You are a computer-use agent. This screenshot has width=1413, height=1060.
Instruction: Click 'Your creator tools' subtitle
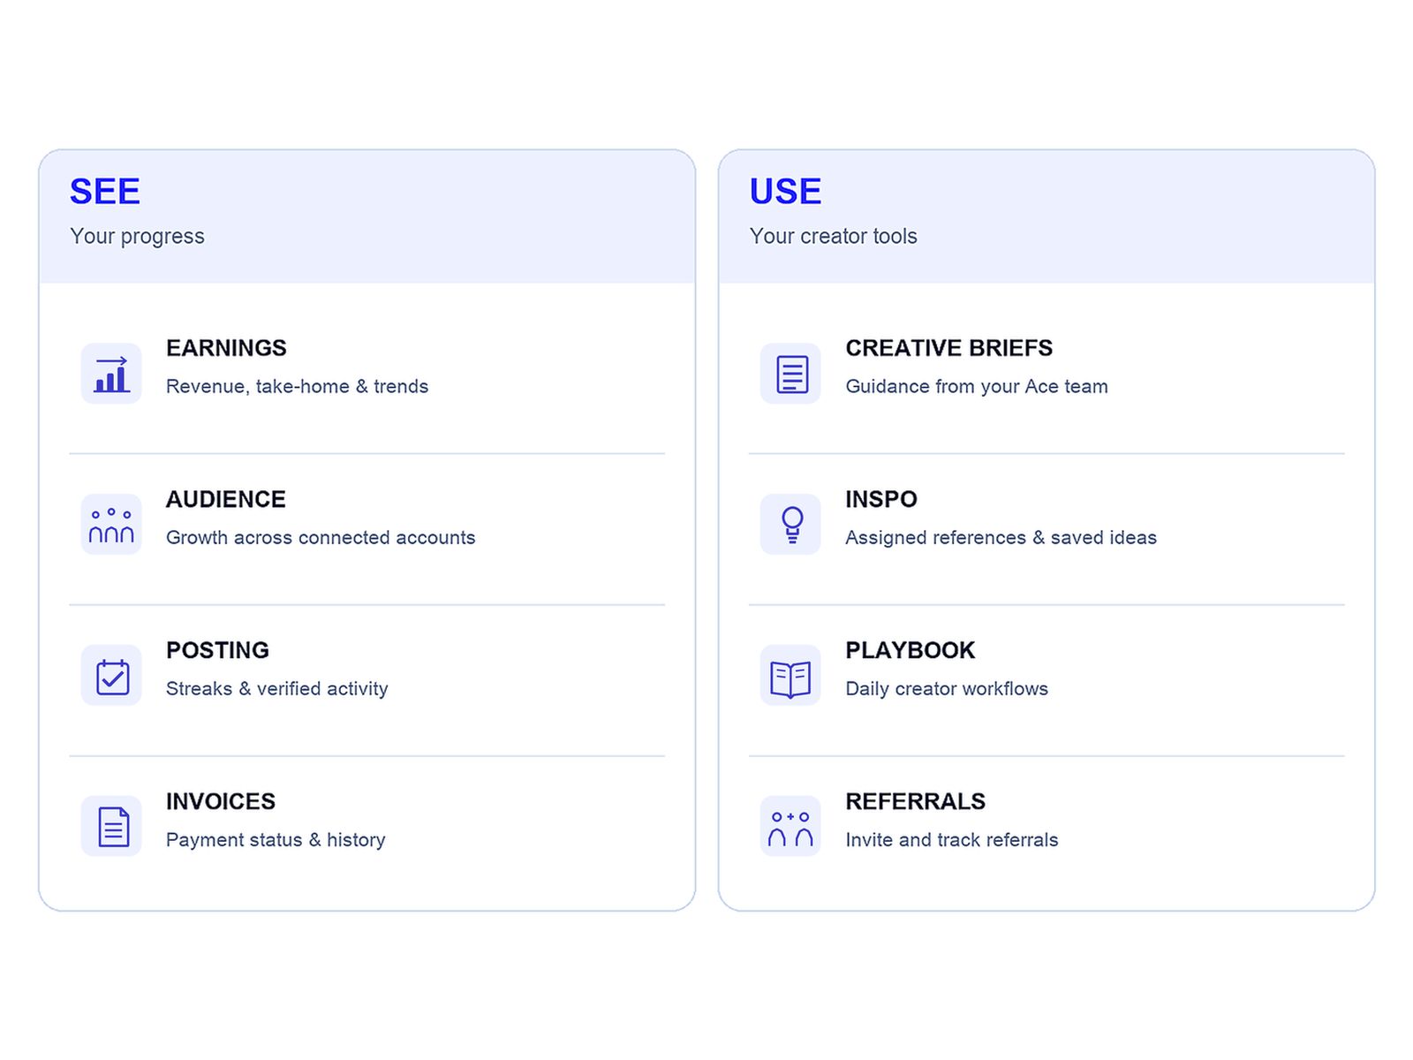[834, 236]
